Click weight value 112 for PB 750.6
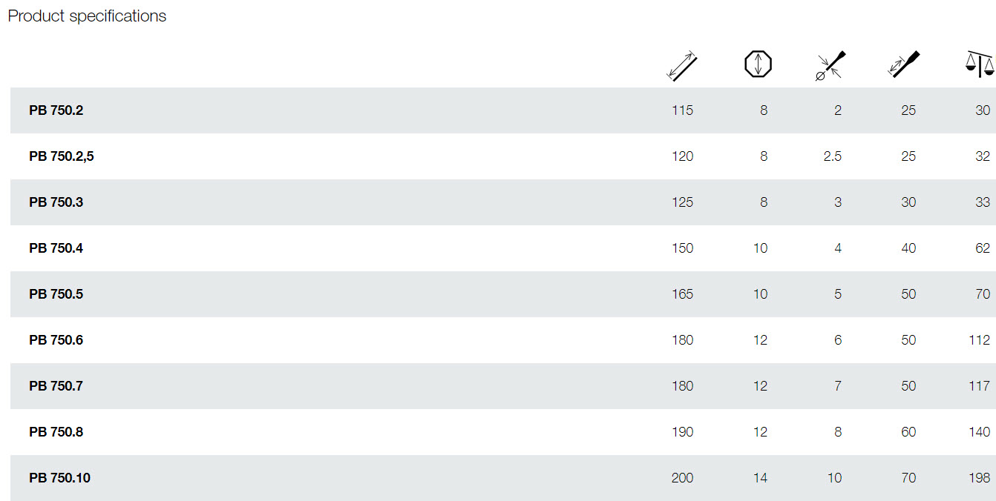 [x=980, y=340]
